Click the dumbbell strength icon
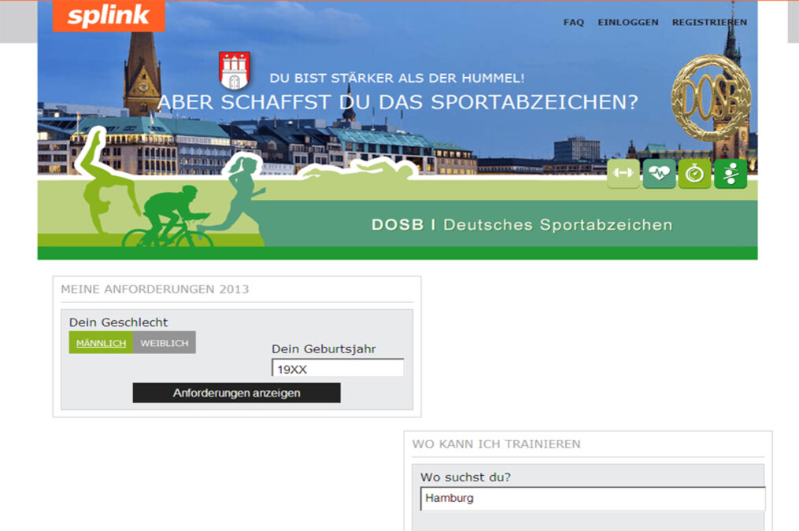 point(623,174)
